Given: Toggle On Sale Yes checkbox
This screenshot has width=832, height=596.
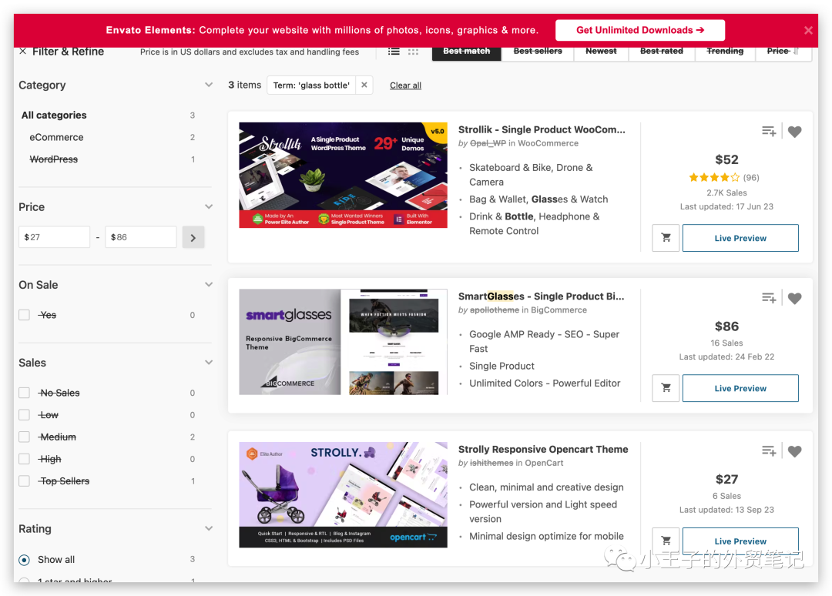Looking at the screenshot, I should click(x=25, y=315).
